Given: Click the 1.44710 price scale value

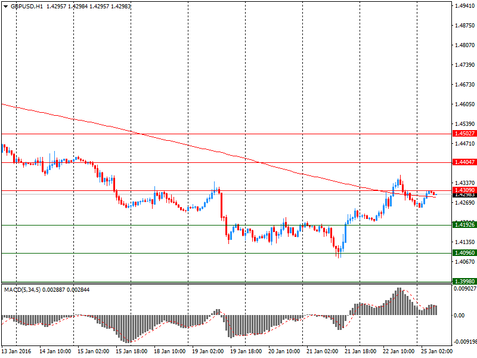Looking at the screenshot, I should (x=464, y=144).
